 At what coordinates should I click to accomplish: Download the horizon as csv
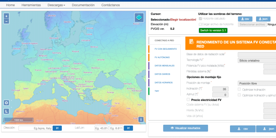(245, 19)
